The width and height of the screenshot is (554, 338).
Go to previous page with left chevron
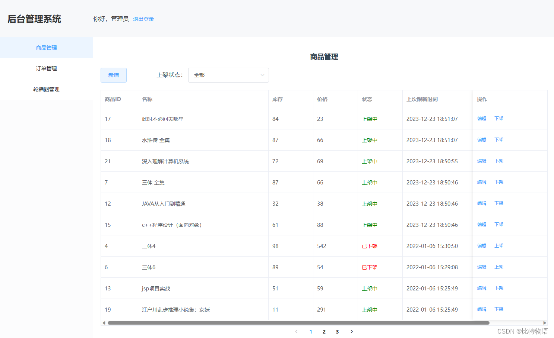coord(297,332)
